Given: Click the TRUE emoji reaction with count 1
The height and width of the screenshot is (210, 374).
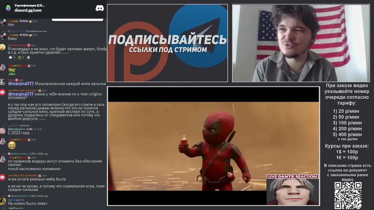Looking at the screenshot, I should [21, 57].
